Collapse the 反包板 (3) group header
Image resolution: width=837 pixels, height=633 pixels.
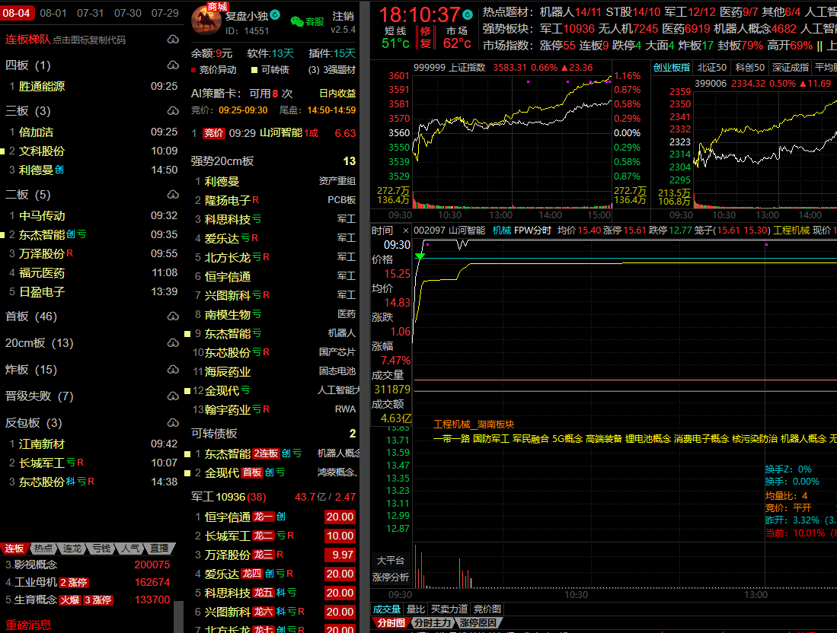(34, 423)
